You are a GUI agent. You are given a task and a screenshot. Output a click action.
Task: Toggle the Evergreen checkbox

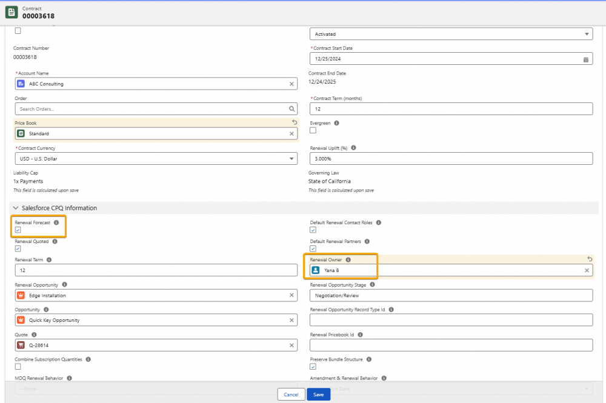[x=313, y=131]
